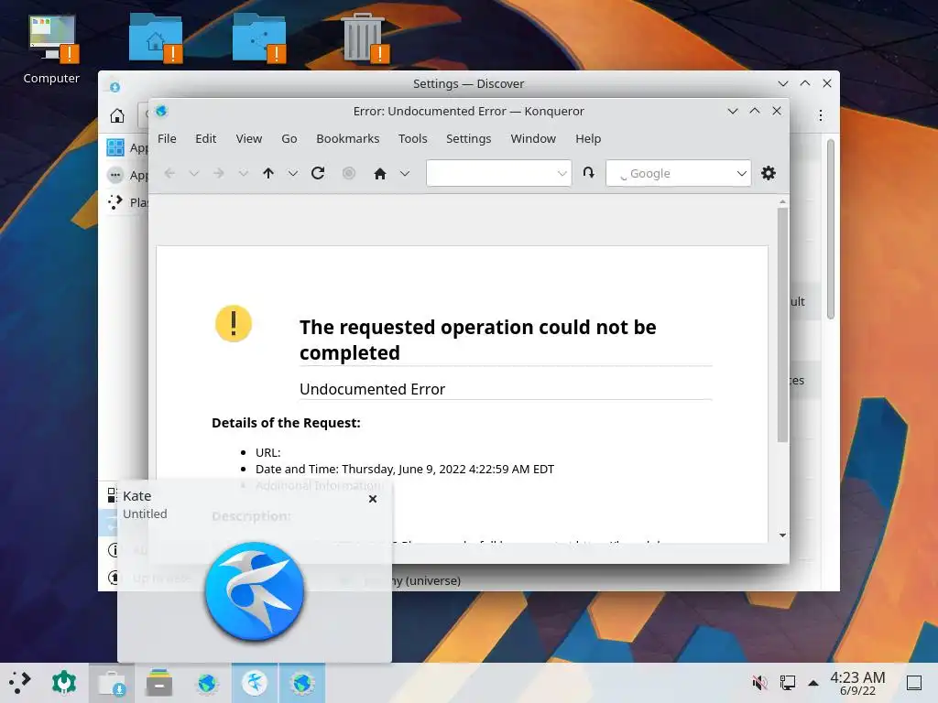The image size is (938, 703).
Task: Expand the Forward history dropdown arrow
Action: click(x=243, y=173)
